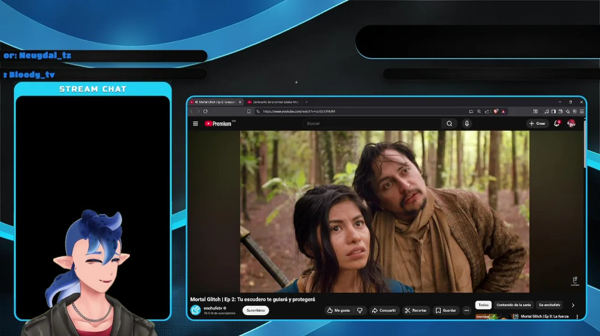Click the share icon in address bar
The height and width of the screenshot is (336, 600).
click(487, 112)
